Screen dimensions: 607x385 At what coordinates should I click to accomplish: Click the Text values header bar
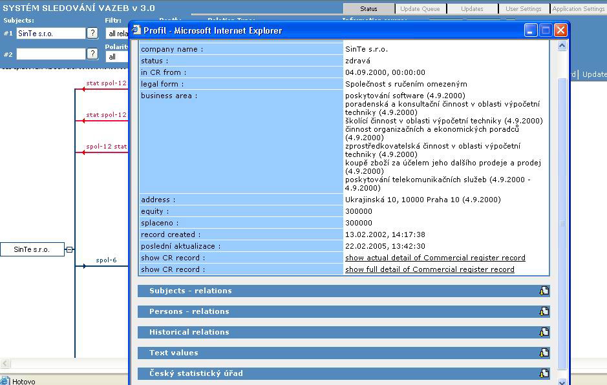344,353
